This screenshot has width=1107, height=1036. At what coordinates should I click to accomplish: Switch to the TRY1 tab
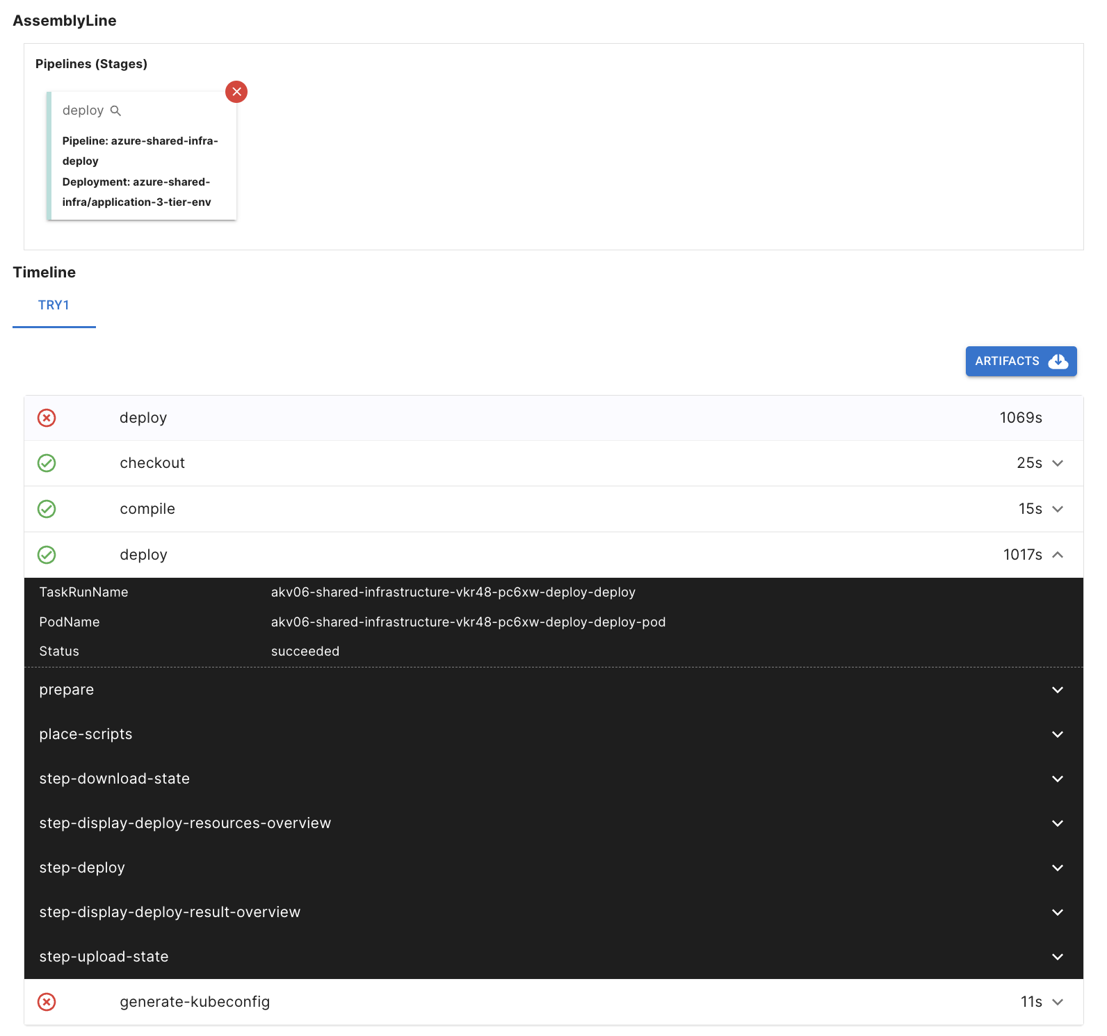54,305
